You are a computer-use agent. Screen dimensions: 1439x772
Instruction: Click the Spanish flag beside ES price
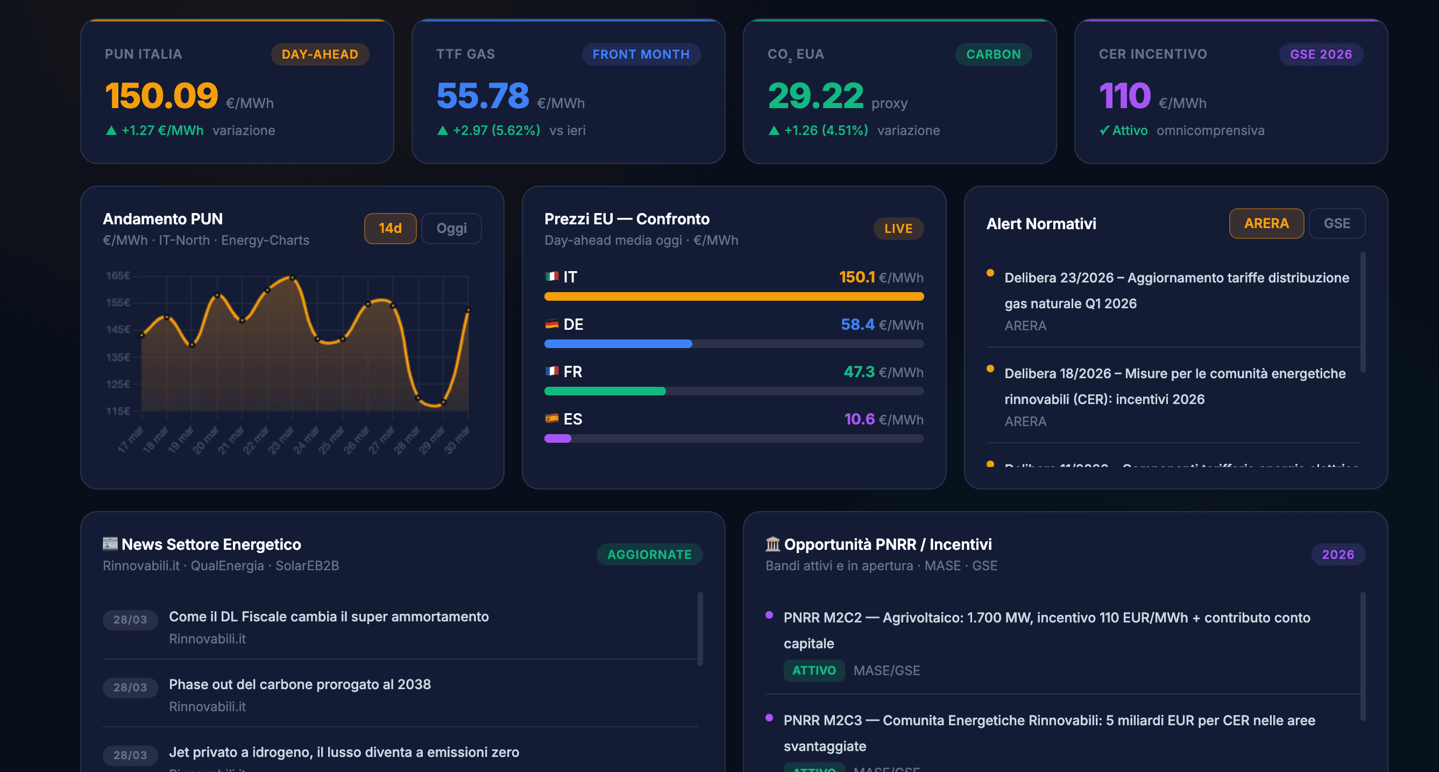coord(551,419)
